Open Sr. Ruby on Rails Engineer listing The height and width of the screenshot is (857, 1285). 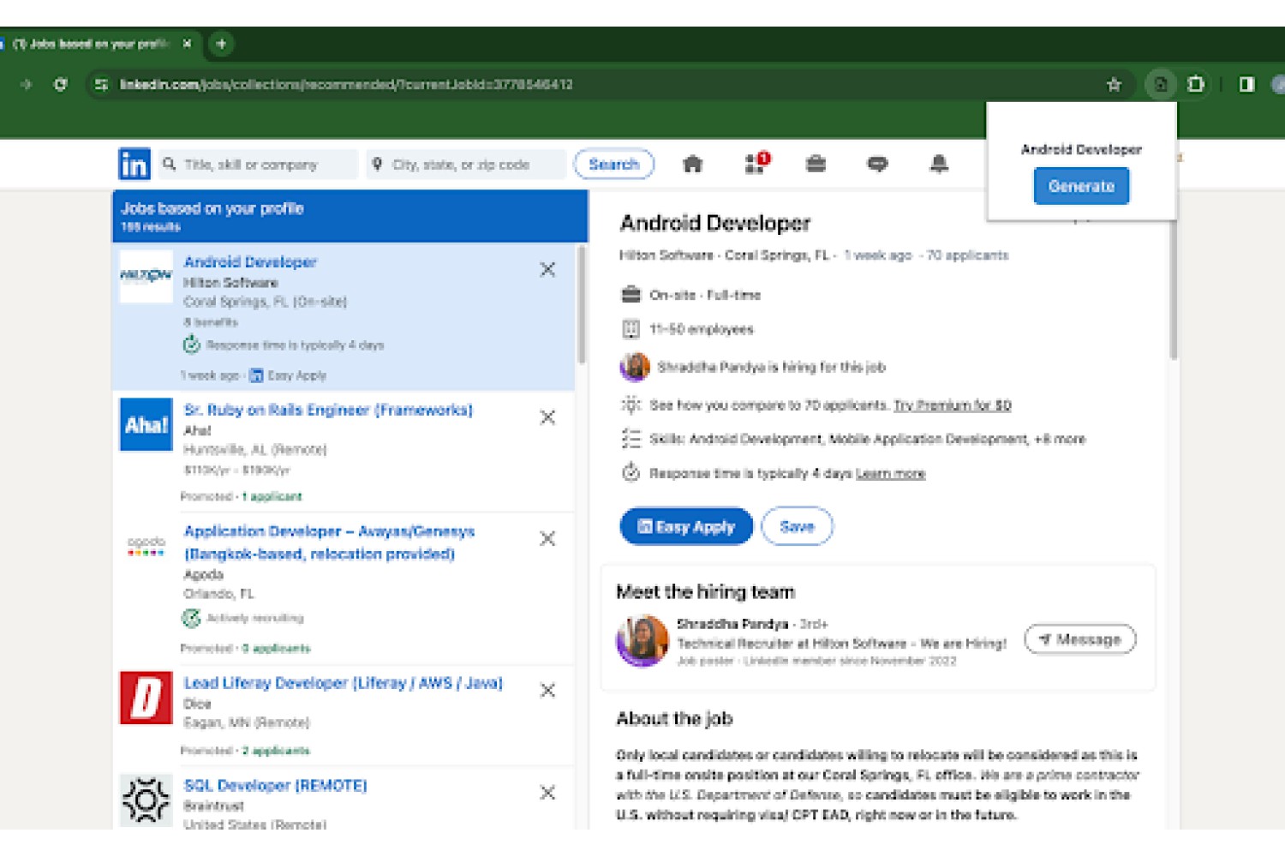click(x=328, y=410)
